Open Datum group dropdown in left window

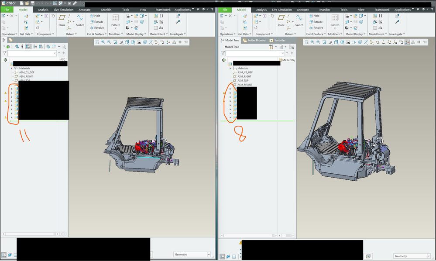(x=71, y=34)
